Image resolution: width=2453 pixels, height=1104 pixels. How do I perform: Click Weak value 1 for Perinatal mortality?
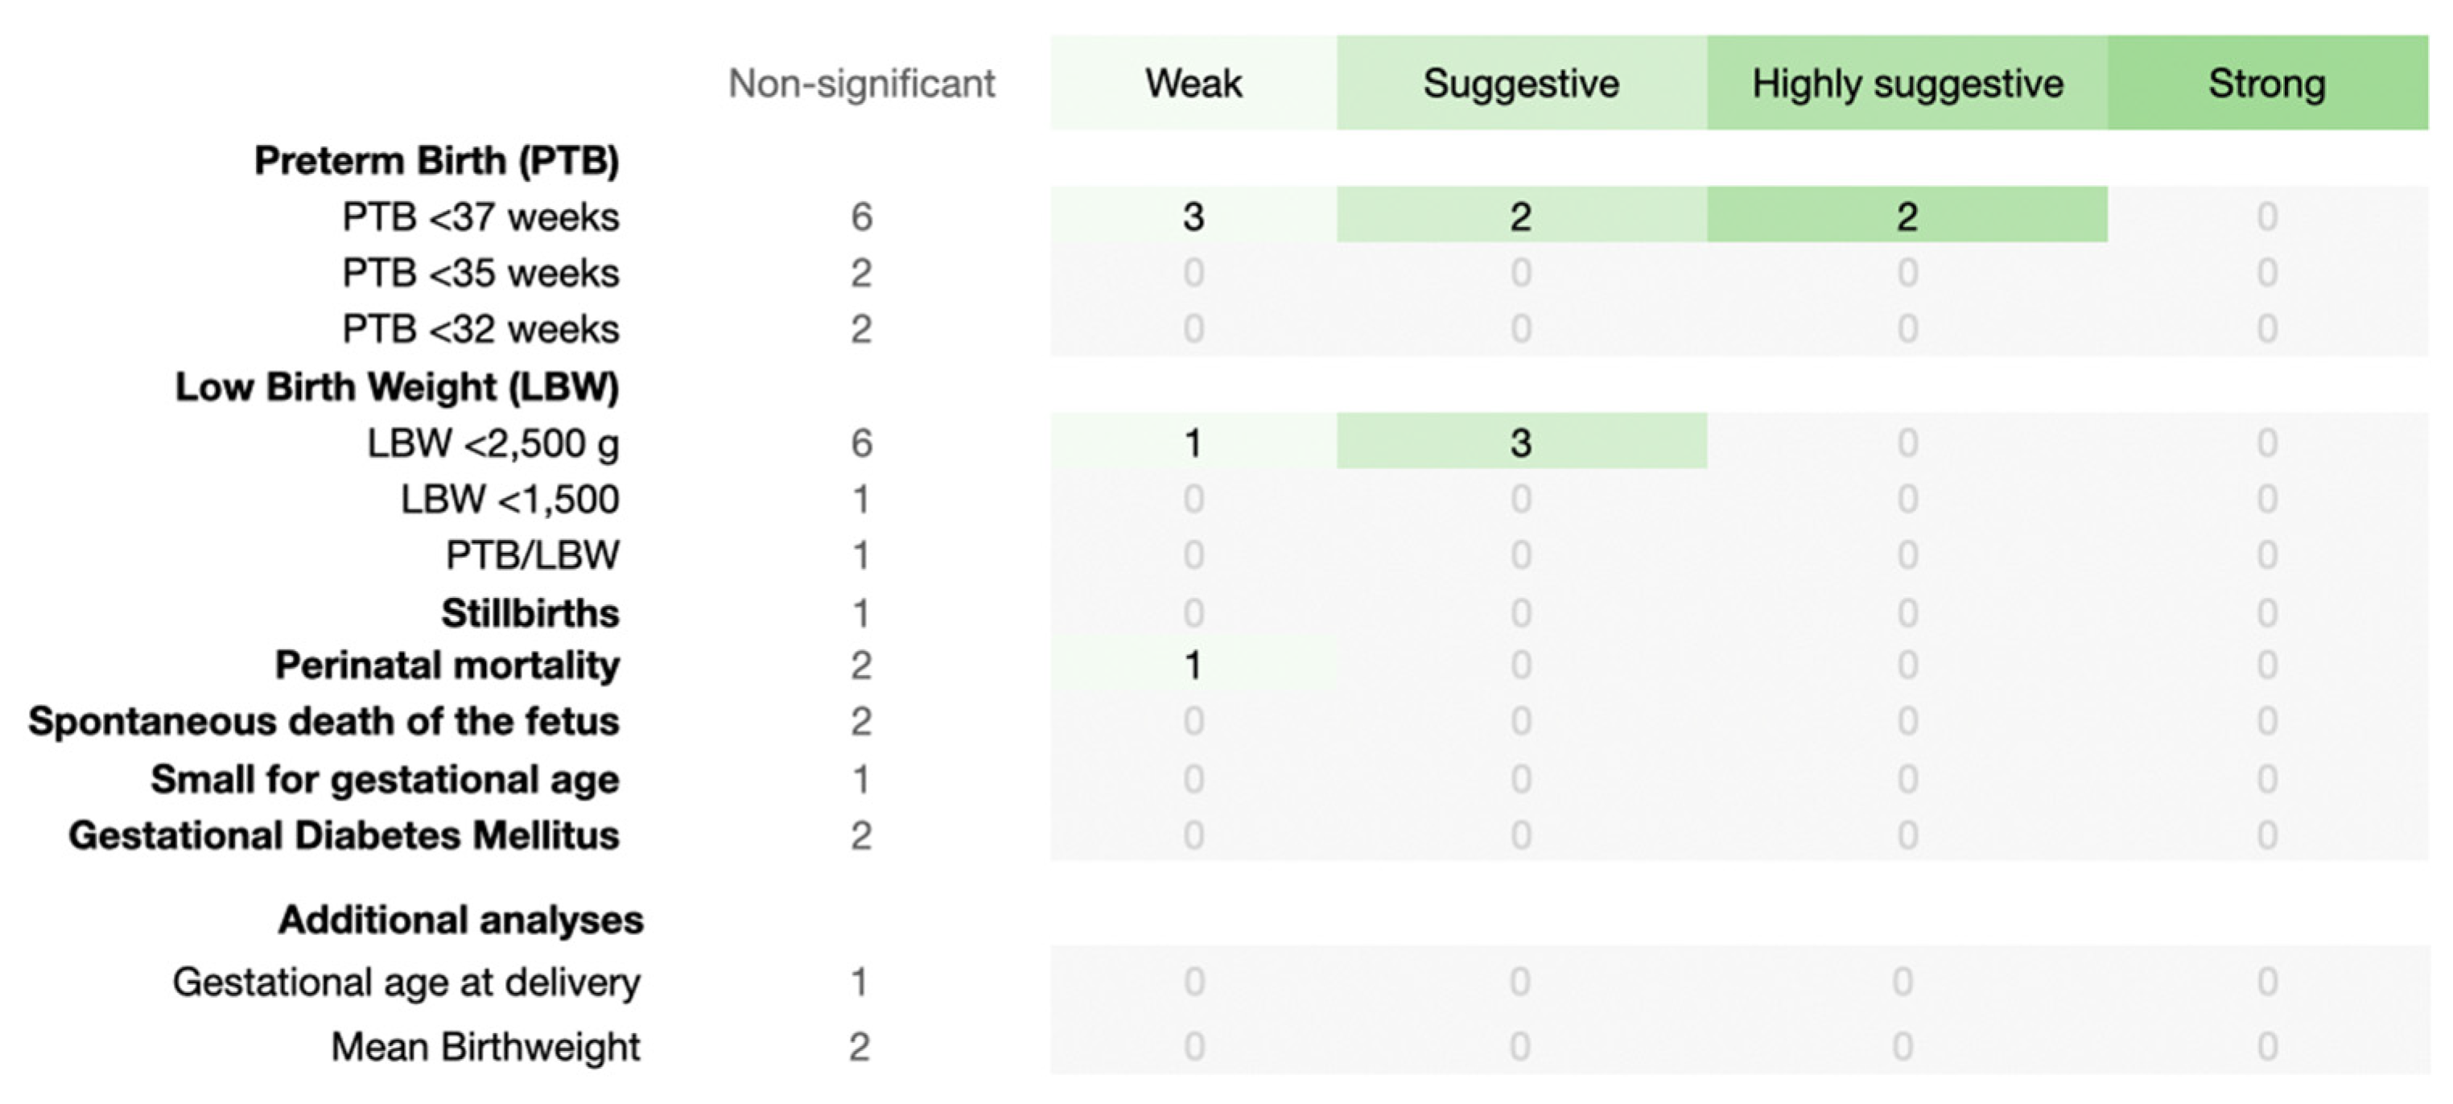point(1194,665)
